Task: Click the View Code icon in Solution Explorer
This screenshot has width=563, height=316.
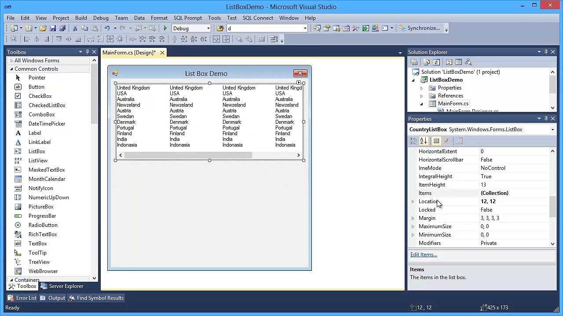Action: coord(449,62)
